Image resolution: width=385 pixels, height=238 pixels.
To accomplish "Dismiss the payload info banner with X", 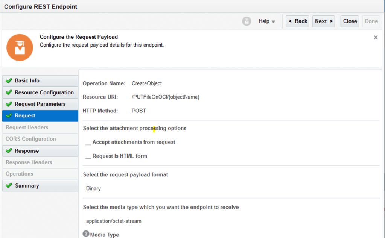I will (375, 38).
